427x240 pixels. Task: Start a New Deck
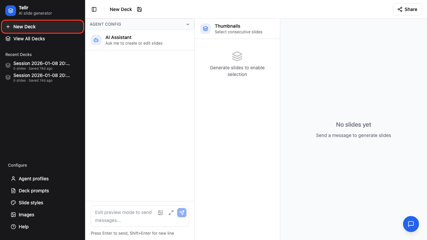[42, 27]
